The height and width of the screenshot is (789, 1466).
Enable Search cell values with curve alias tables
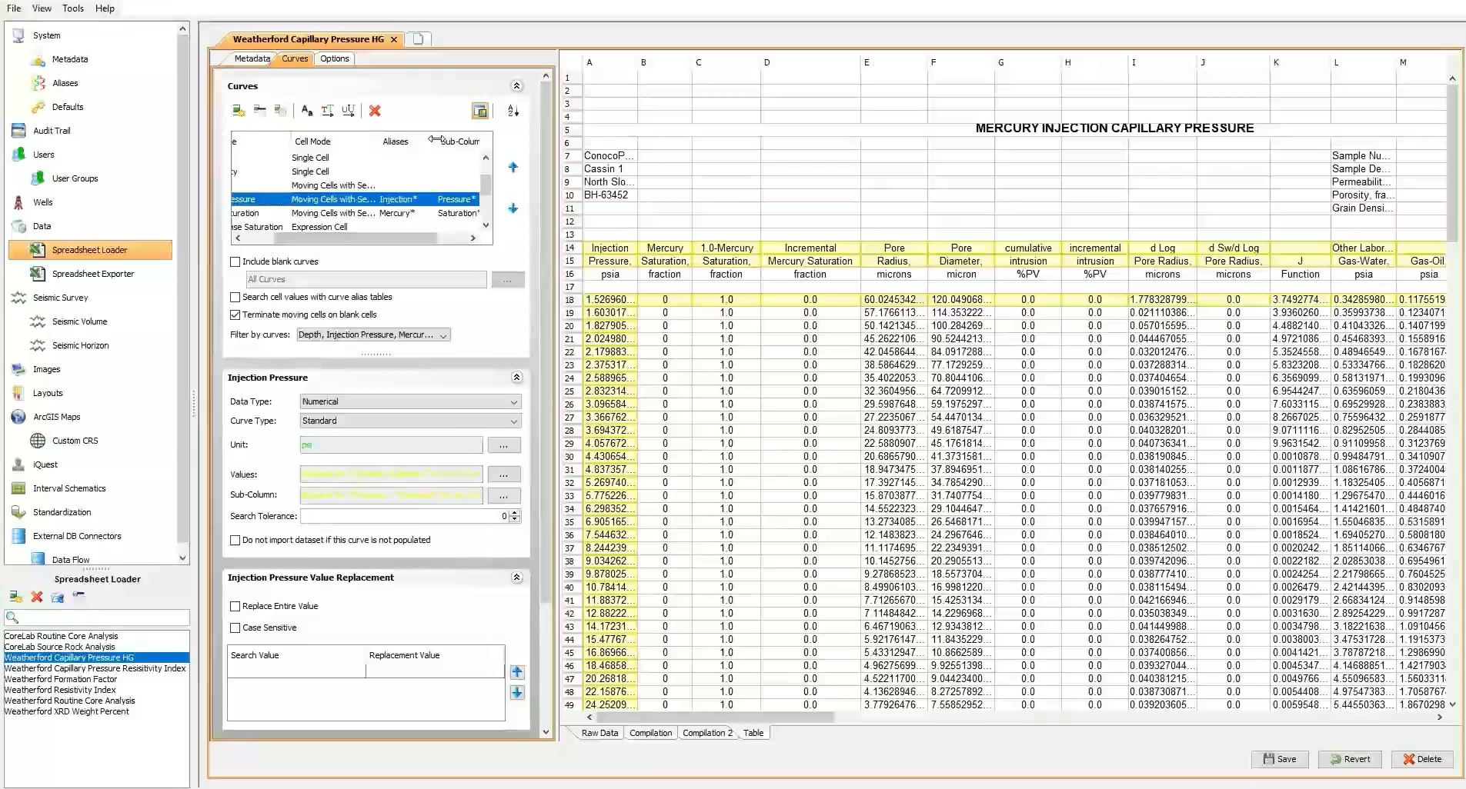(x=235, y=297)
